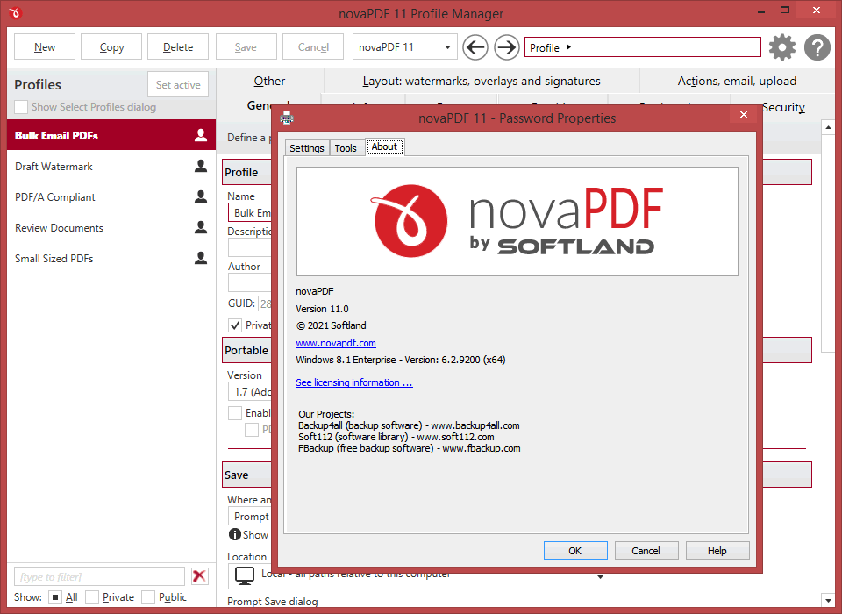Expand the Profile breadcrumb arrow
The height and width of the screenshot is (614, 842).
[568, 47]
